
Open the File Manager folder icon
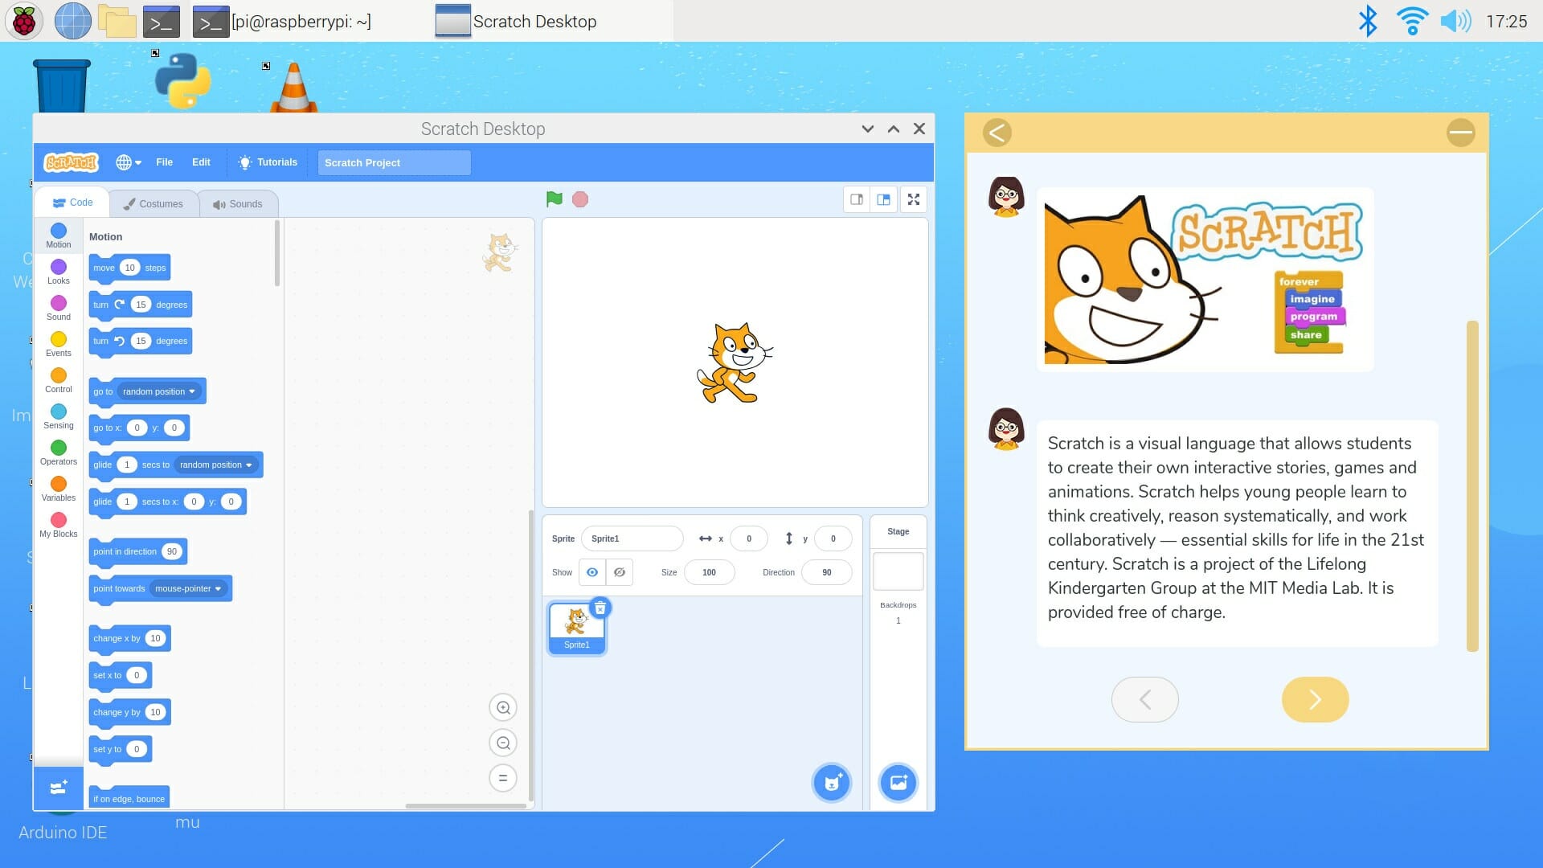tap(117, 21)
